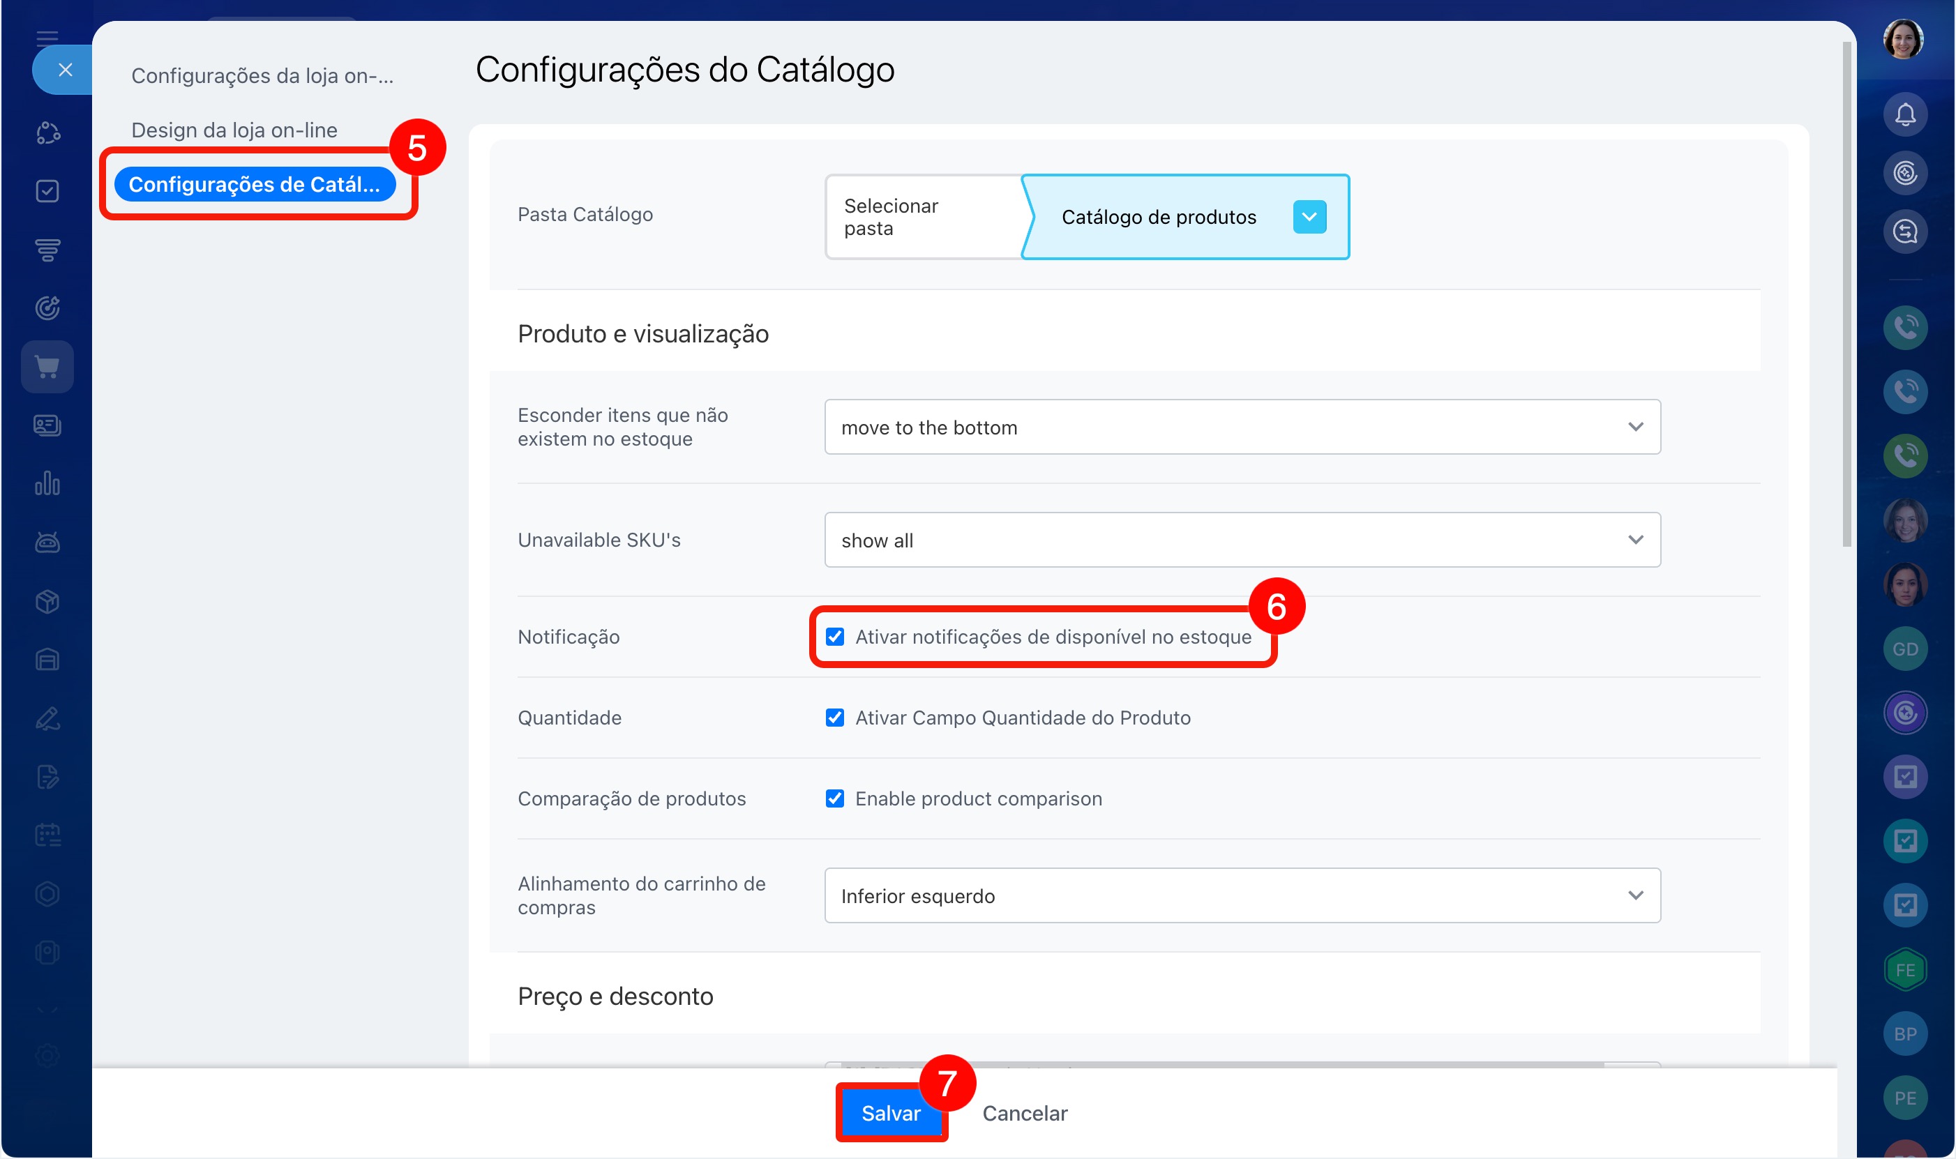Expand the Unavailable SKU's 'show all' dropdown
Screen dimensions: 1956x1159
1241,540
